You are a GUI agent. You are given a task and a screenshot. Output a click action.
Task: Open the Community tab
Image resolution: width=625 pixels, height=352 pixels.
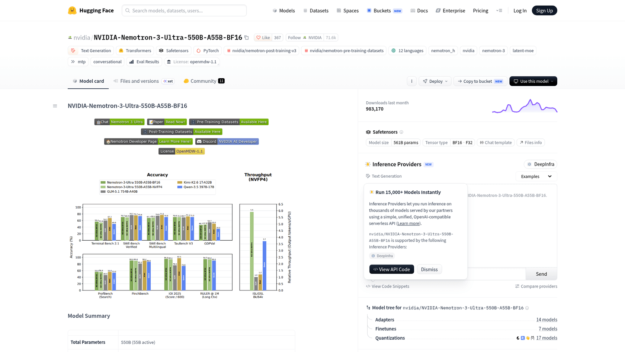(x=204, y=81)
